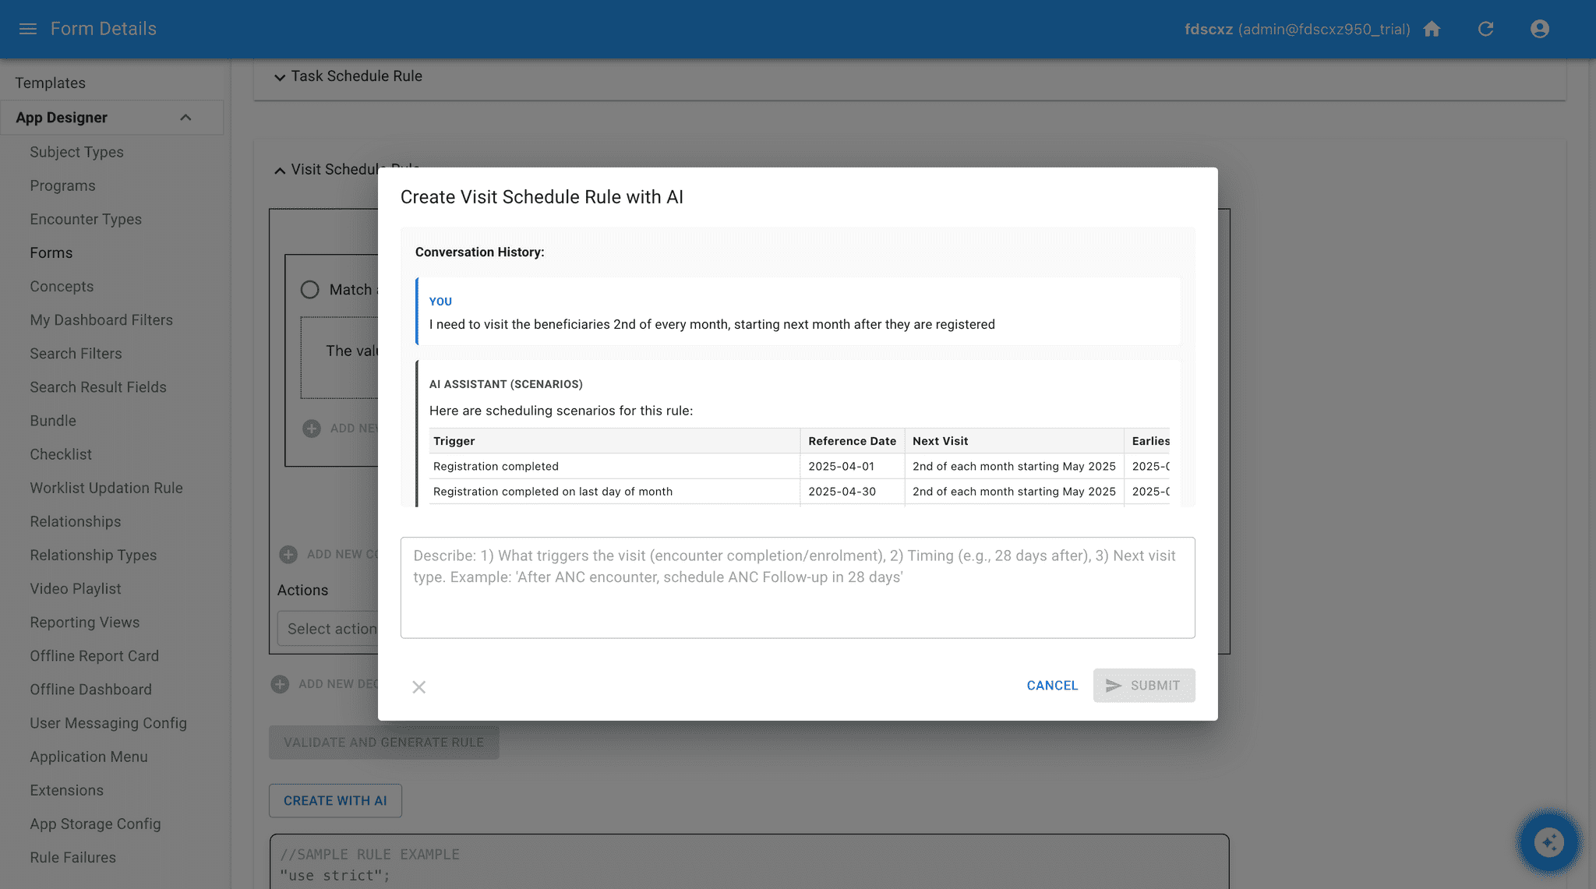The image size is (1596, 889).
Task: Close the dialog using the X icon
Action: tap(419, 686)
